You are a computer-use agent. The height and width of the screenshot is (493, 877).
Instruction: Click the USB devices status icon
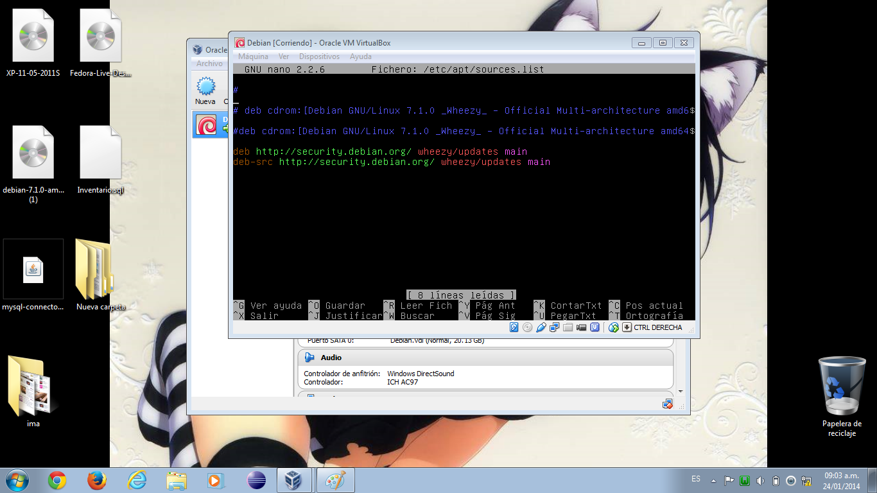point(541,327)
